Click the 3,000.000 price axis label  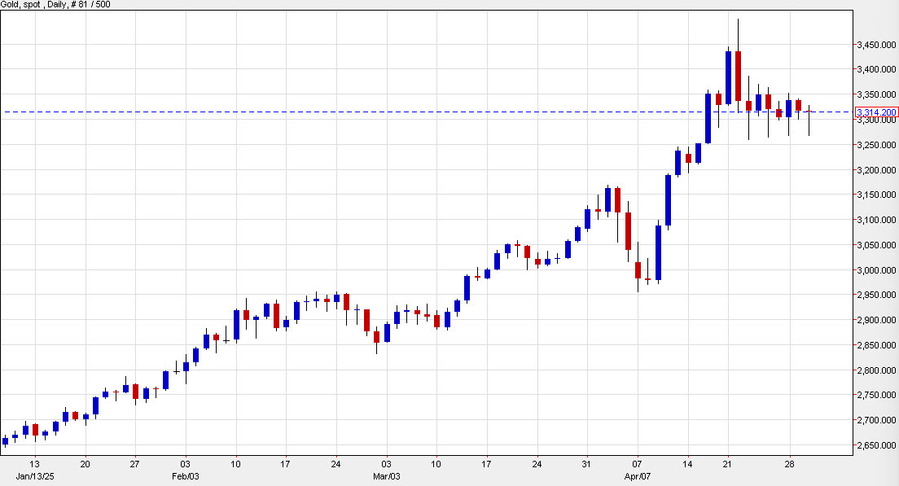pos(877,270)
